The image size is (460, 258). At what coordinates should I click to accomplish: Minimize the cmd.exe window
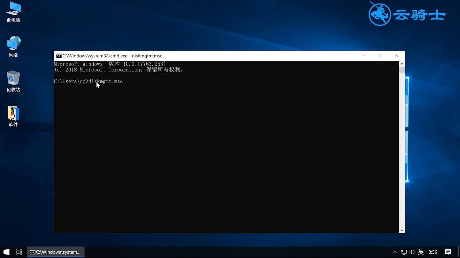coord(364,56)
